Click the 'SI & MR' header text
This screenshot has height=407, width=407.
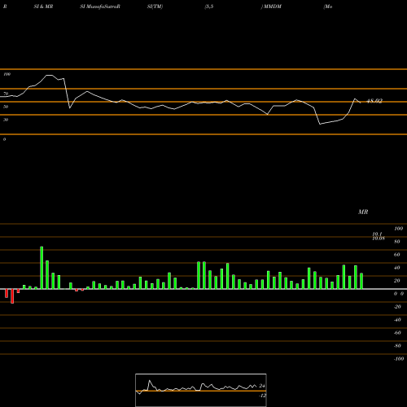[43, 7]
